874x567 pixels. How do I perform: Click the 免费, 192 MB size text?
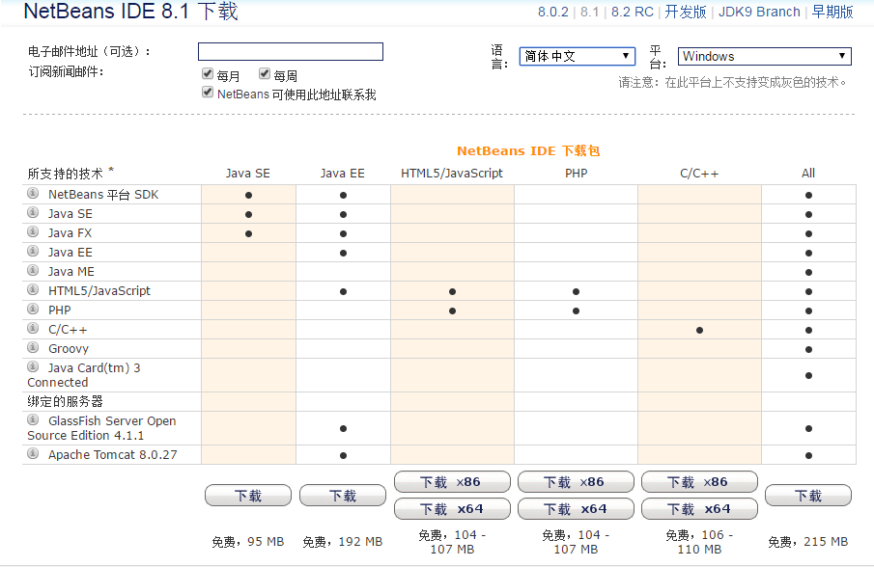(x=342, y=541)
